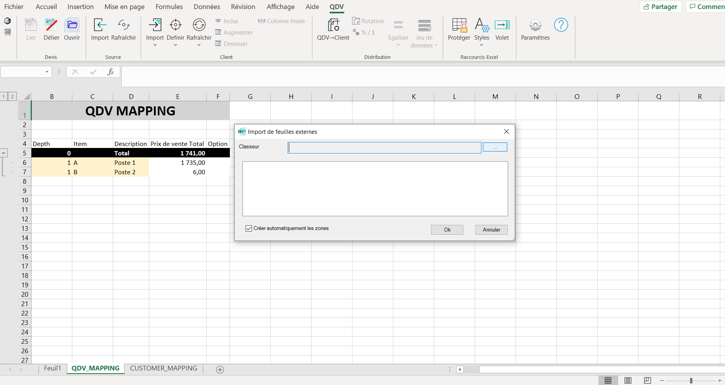Click the cube icon at ribbon left
725x385 pixels.
(x=7, y=21)
